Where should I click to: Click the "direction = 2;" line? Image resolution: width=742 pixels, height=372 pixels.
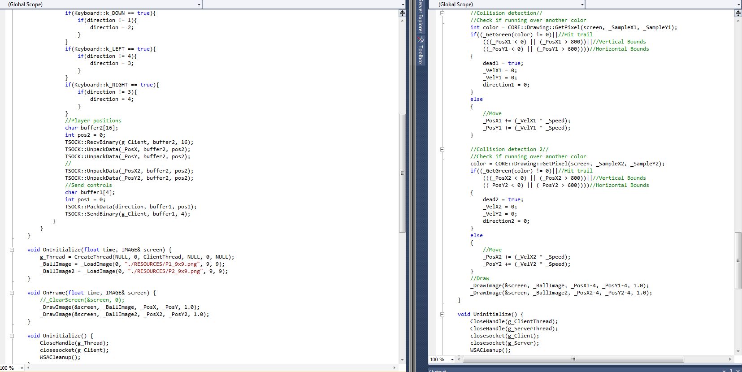[112, 27]
